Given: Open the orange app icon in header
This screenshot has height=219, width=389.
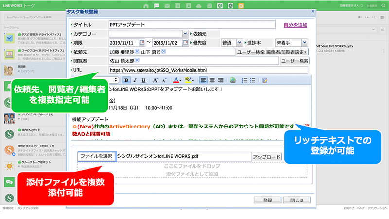Looking at the screenshot, I should 241,6.
